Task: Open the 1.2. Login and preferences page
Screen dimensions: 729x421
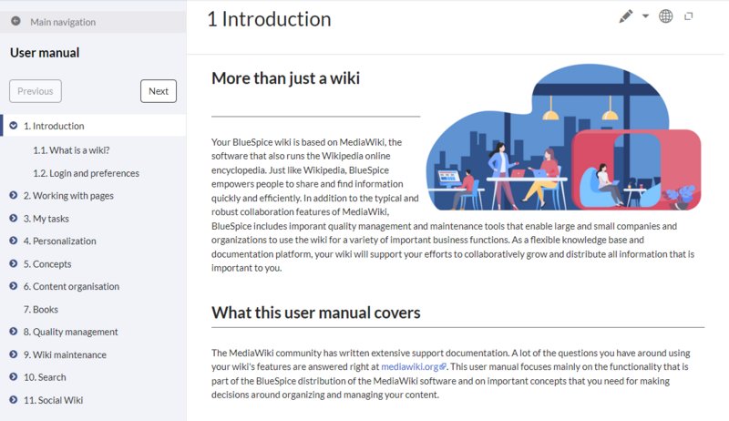Action: pos(86,173)
